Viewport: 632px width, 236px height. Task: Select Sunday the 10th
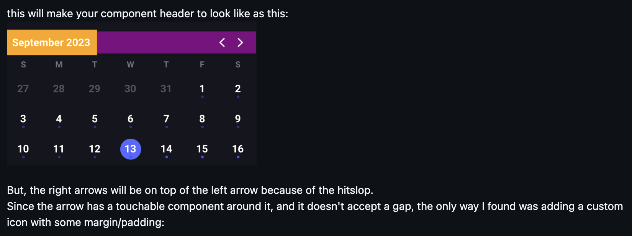point(23,149)
